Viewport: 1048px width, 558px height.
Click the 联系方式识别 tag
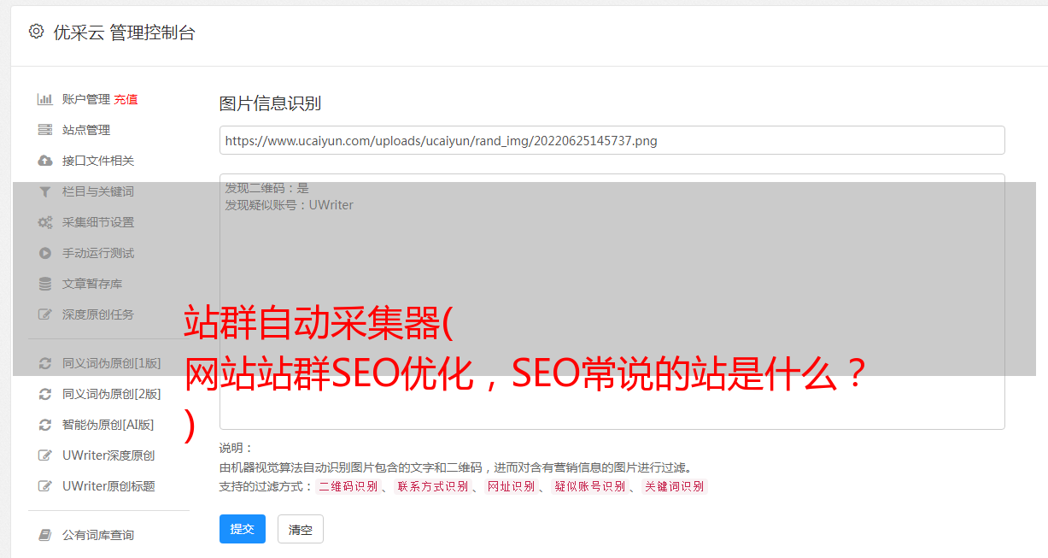point(432,486)
